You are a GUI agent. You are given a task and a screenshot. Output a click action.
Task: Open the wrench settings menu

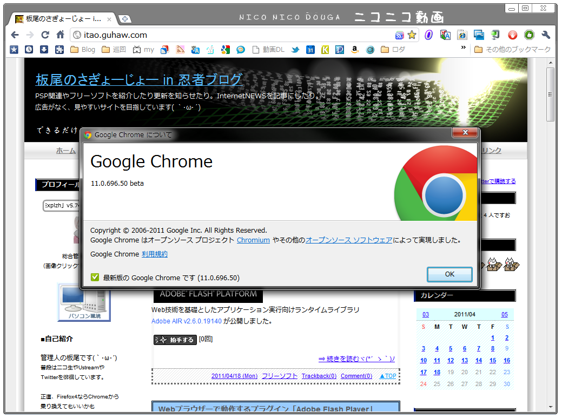click(546, 35)
